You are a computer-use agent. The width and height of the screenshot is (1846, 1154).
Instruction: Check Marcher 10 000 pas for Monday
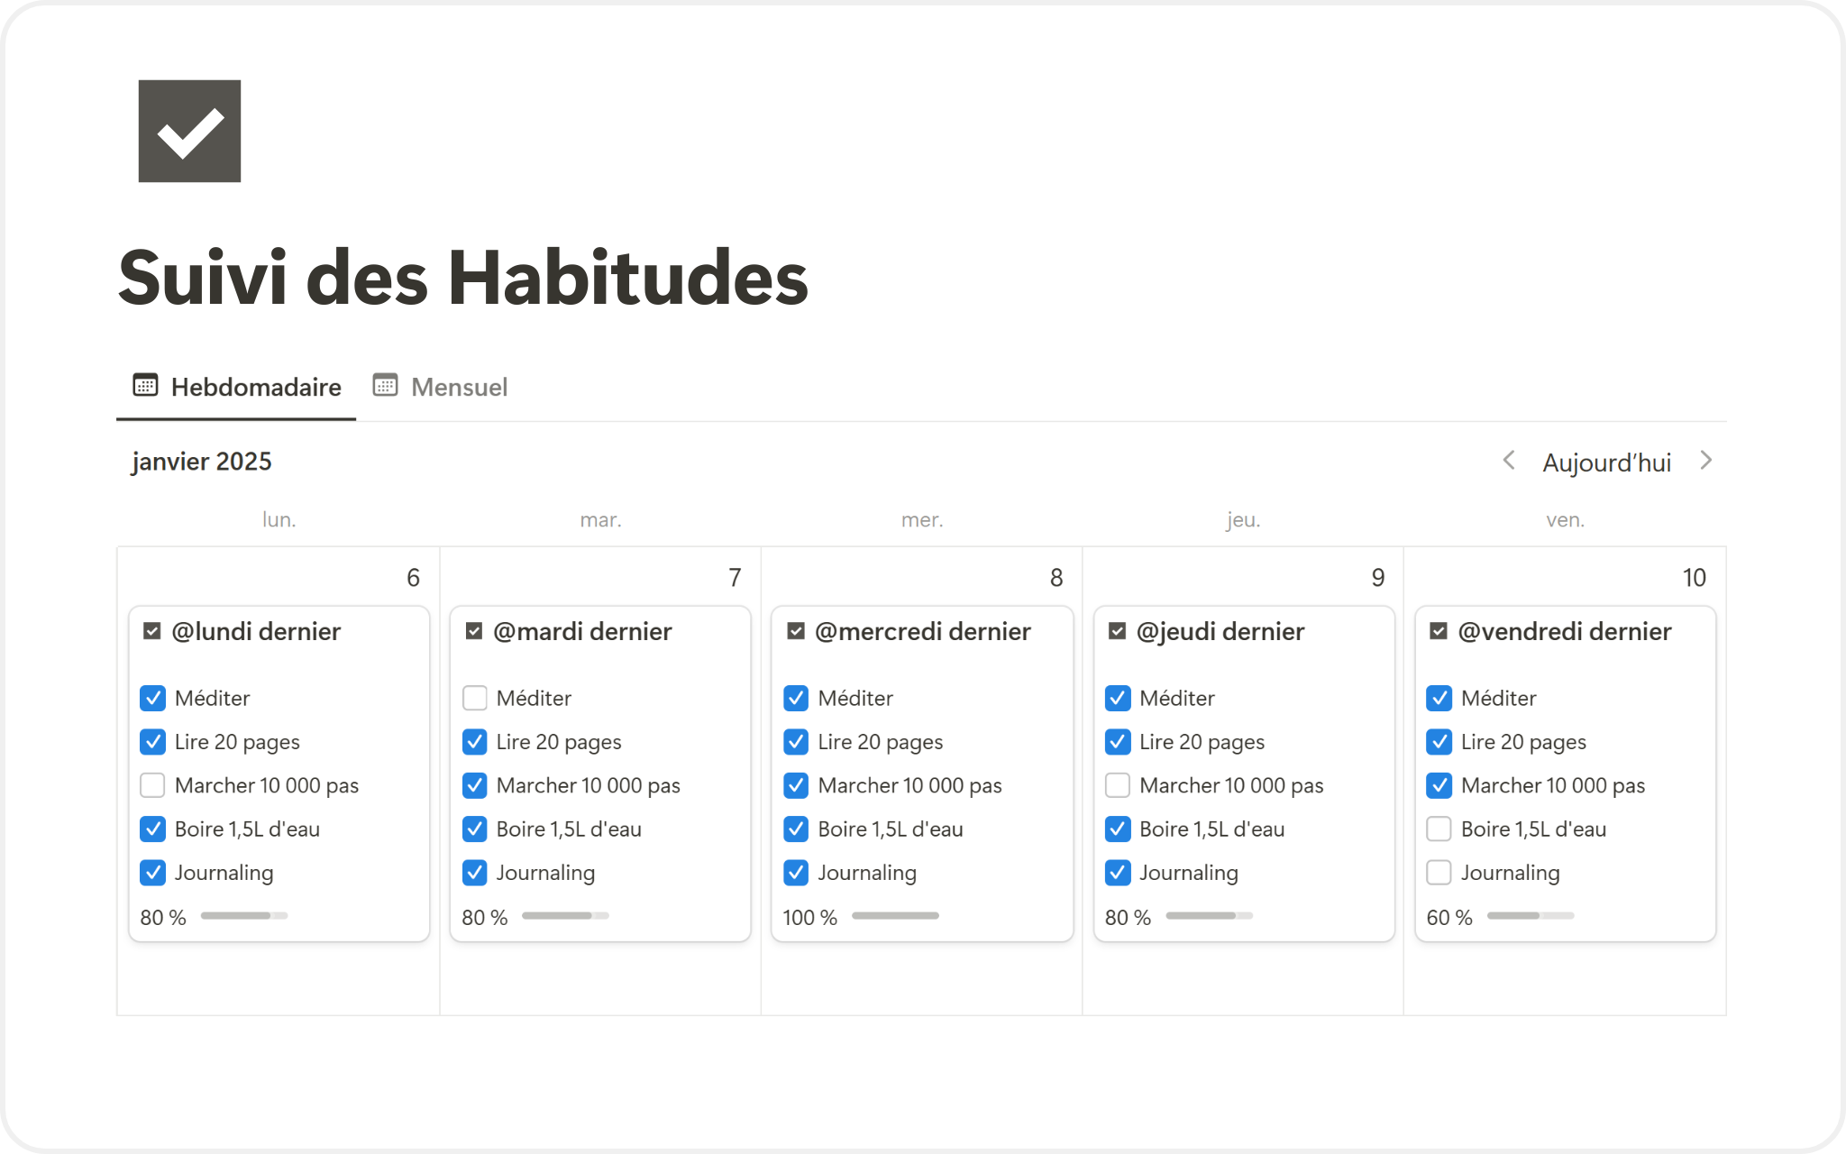(x=153, y=785)
